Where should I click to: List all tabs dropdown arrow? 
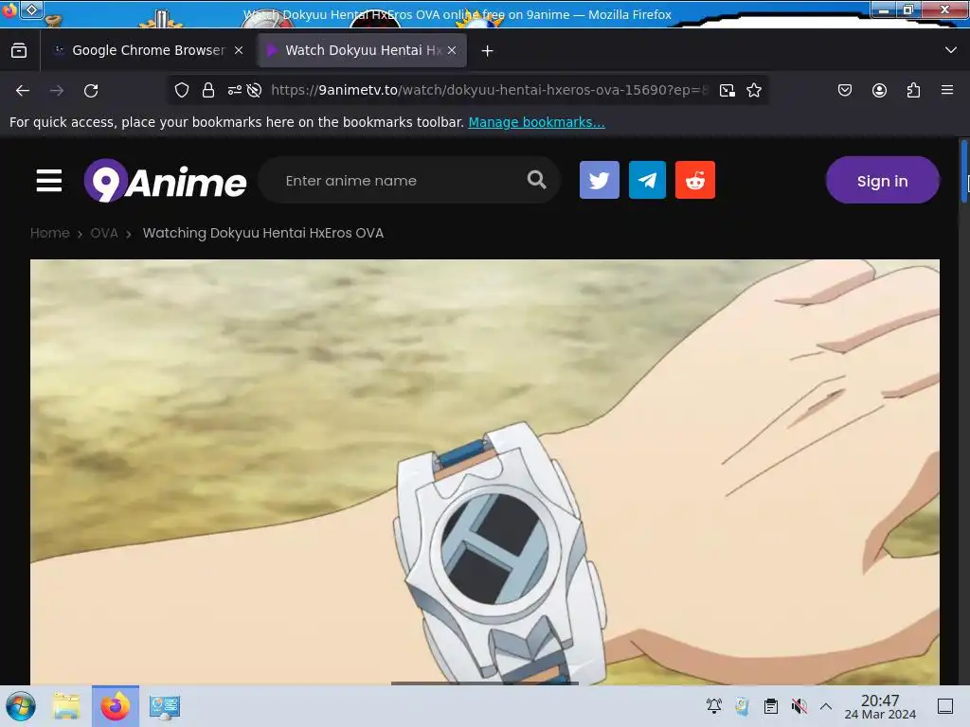(951, 50)
